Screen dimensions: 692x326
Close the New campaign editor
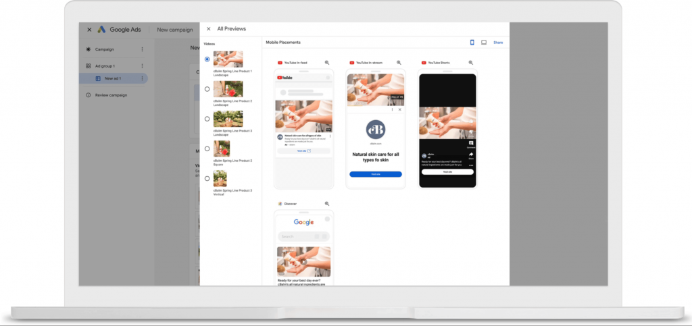click(89, 30)
